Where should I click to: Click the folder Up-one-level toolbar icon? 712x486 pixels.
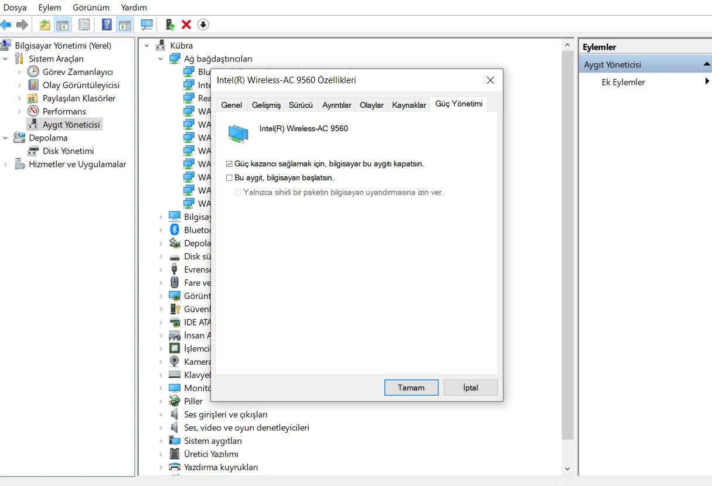coord(45,25)
